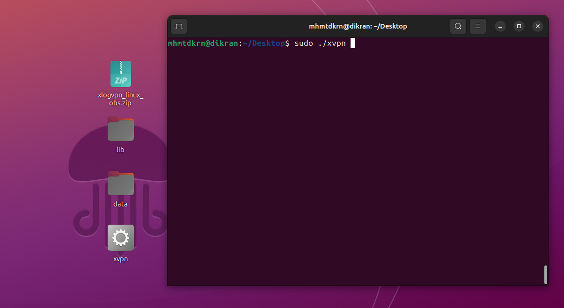Image resolution: width=564 pixels, height=308 pixels.
Task: Click the lib folder name label
Action: click(120, 150)
